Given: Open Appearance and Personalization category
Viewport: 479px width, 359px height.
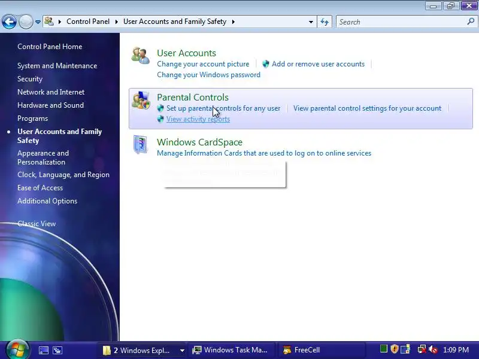Looking at the screenshot, I should click(x=43, y=157).
